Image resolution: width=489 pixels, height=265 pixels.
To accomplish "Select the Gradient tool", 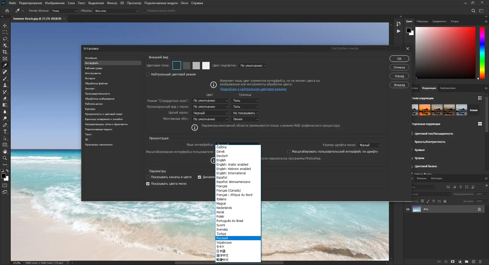I will (x=5, y=105).
